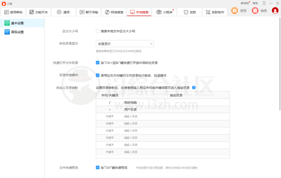The height and width of the screenshot is (178, 281).
Task: Open the 帮助 link in title bar
Action: point(255,3)
